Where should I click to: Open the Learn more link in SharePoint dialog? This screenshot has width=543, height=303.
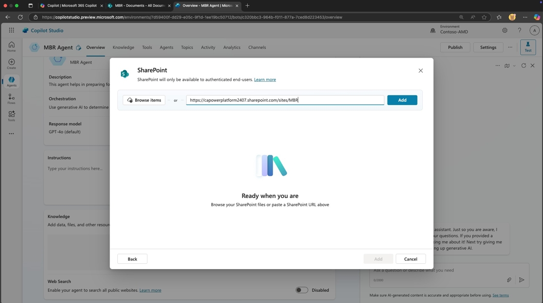click(x=265, y=79)
